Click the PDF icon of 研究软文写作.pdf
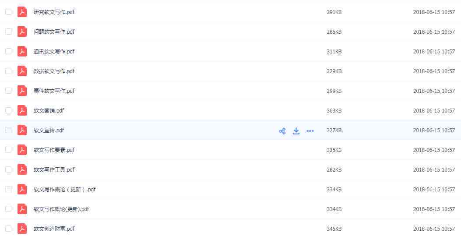The width and height of the screenshot is (461, 236). pos(22,12)
